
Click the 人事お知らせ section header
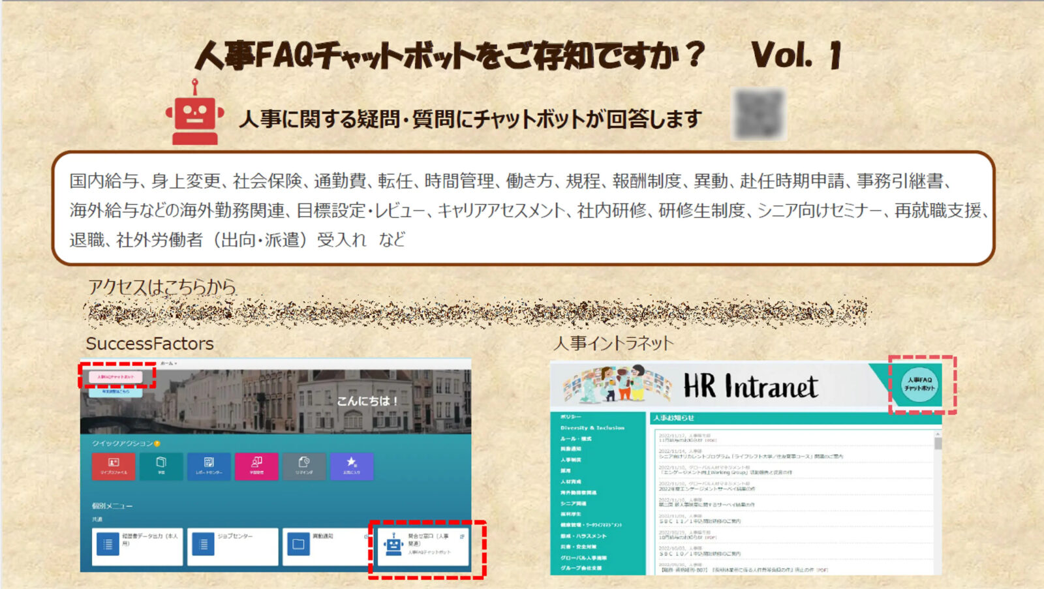(x=795, y=418)
